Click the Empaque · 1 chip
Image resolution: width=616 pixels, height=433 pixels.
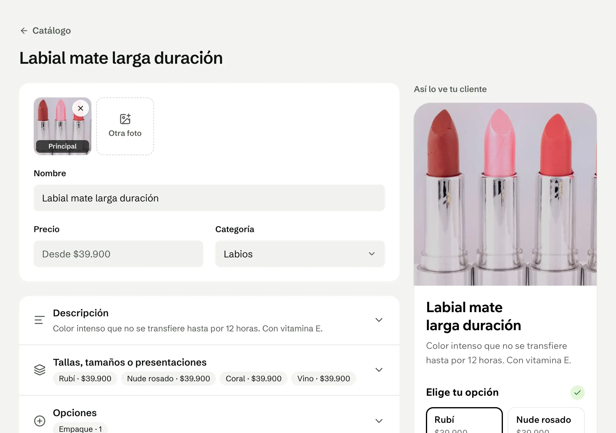[80, 428]
